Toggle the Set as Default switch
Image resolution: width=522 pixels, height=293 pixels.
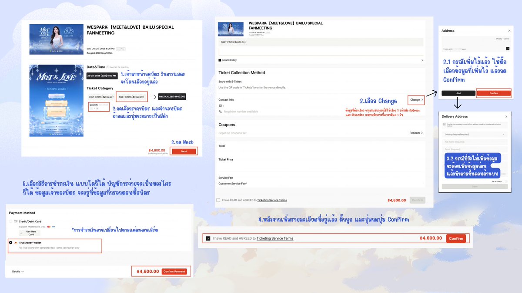point(505,181)
